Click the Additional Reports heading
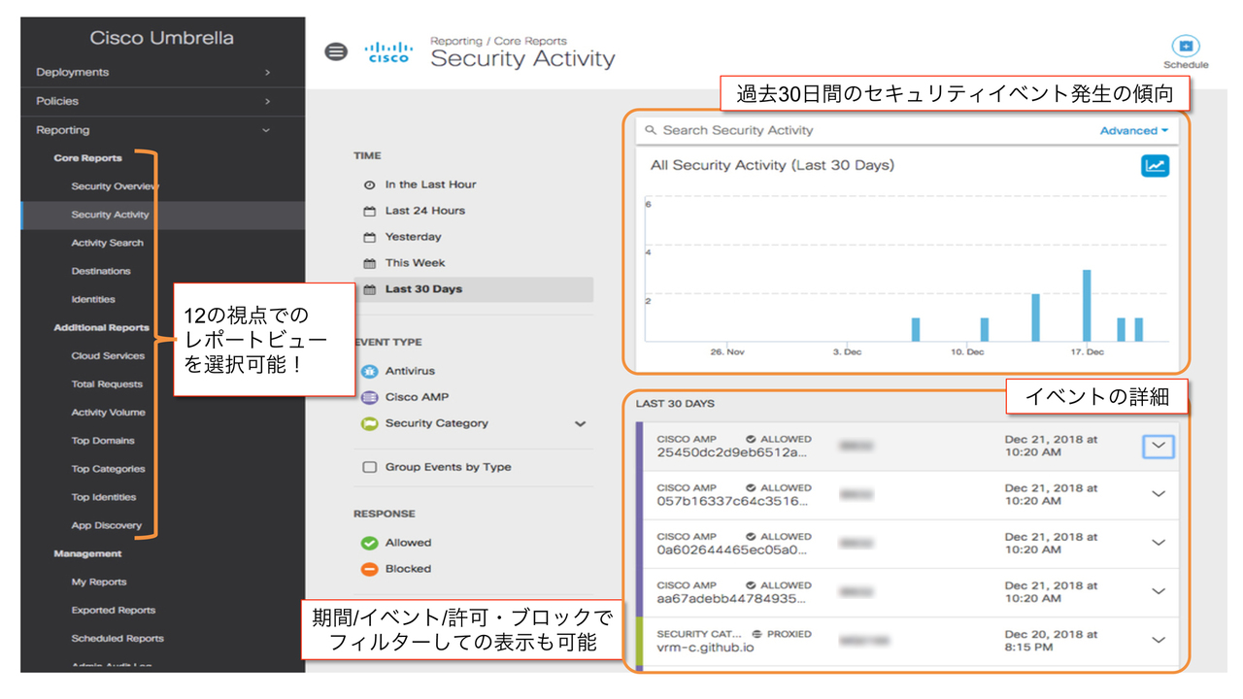The image size is (1243, 699). pos(101,327)
